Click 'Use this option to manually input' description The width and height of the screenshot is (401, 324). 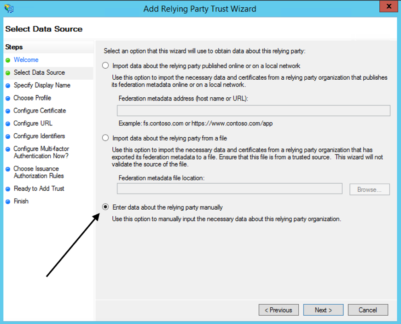tap(227, 219)
